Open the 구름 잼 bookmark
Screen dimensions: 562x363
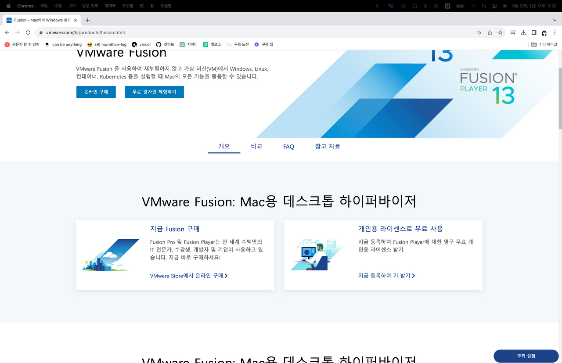point(263,44)
